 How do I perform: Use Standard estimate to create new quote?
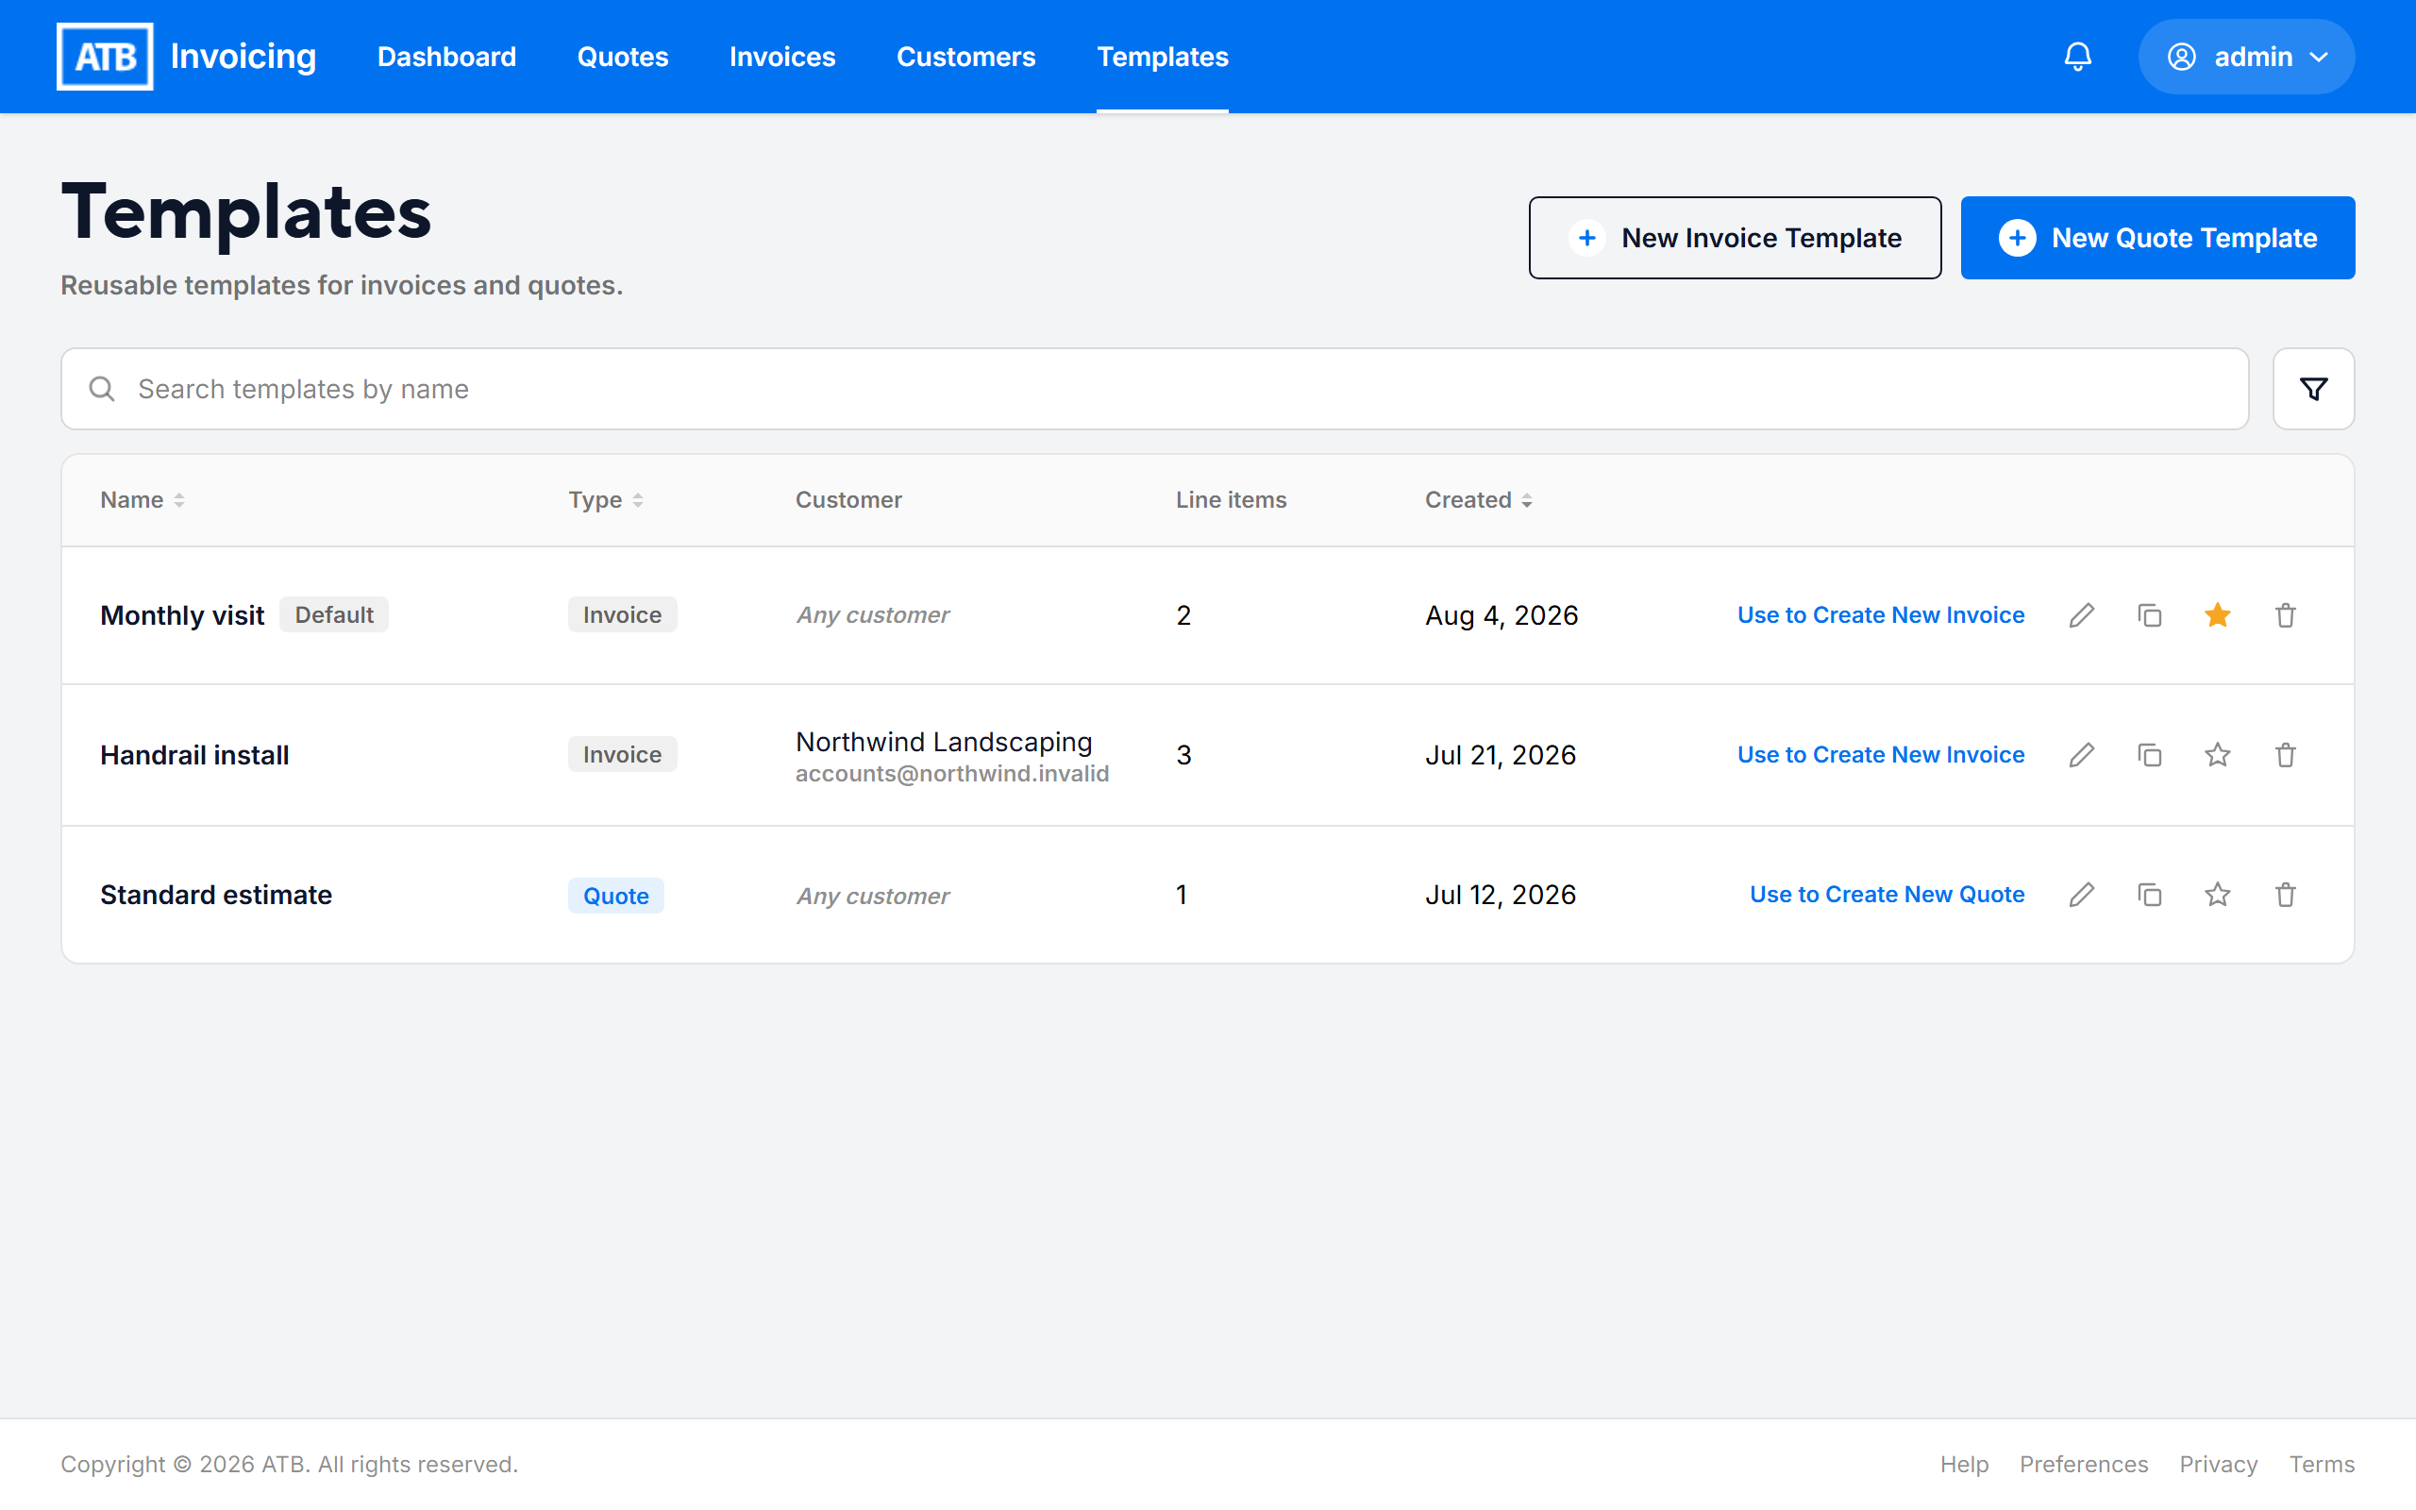pyautogui.click(x=1887, y=895)
